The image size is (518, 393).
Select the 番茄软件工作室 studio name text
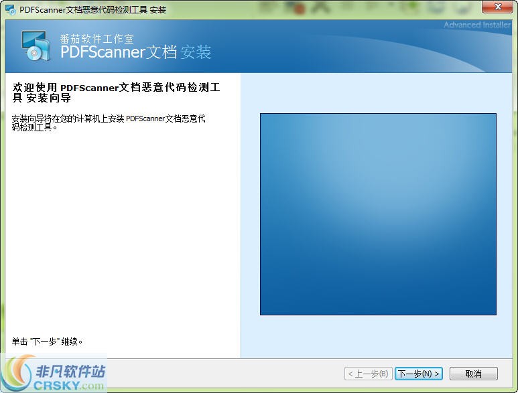click(97, 39)
